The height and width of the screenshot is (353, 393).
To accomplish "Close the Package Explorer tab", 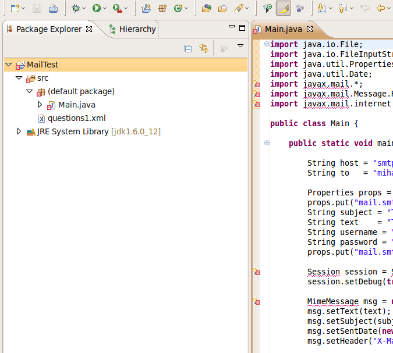I will 89,29.
